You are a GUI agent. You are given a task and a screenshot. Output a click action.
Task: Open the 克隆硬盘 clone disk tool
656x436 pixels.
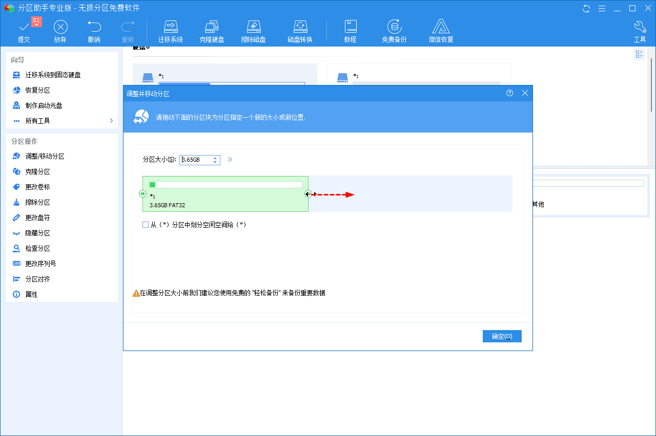pos(212,31)
